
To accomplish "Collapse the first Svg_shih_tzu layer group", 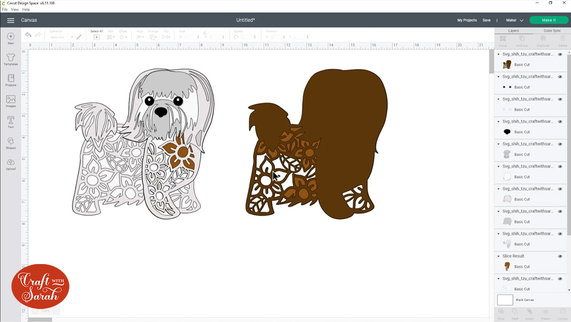I will (499, 54).
